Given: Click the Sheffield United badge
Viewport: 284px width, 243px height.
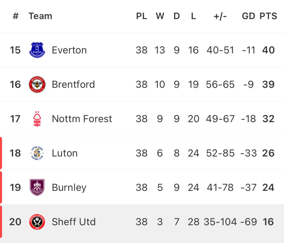Looking at the screenshot, I should 37,222.
